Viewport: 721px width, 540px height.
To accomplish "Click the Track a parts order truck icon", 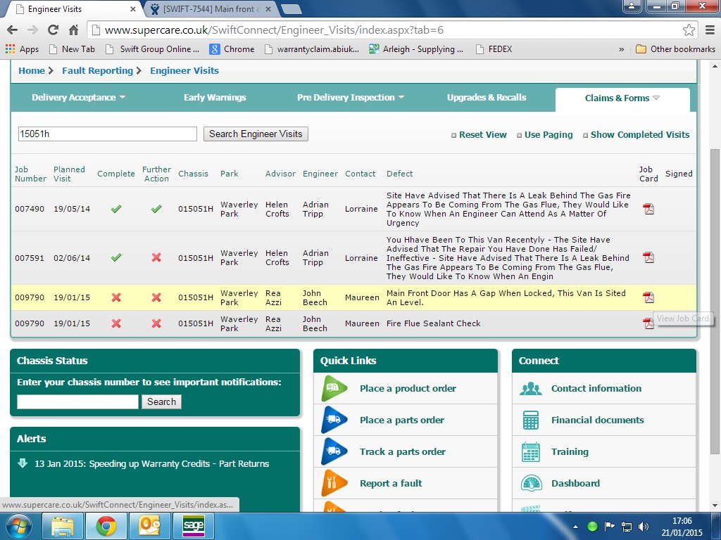I will (334, 451).
